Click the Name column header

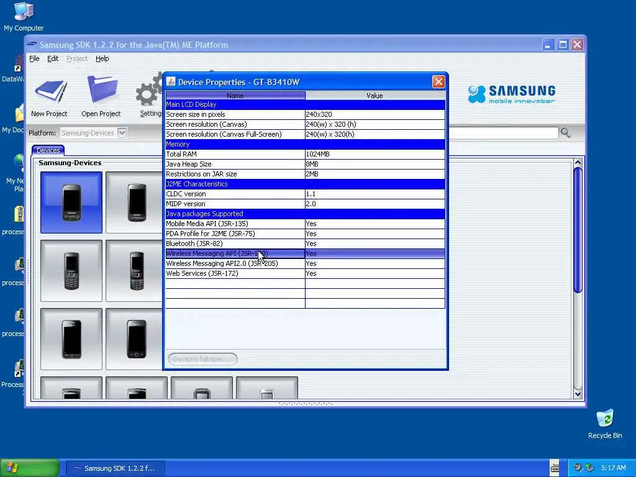pos(235,96)
